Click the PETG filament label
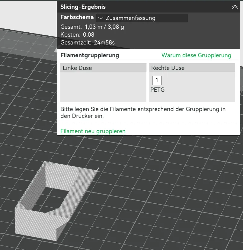The width and height of the screenshot is (243, 250). coord(158,90)
